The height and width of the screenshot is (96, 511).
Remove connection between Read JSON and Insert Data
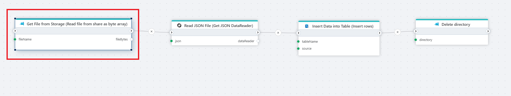pos(278,33)
